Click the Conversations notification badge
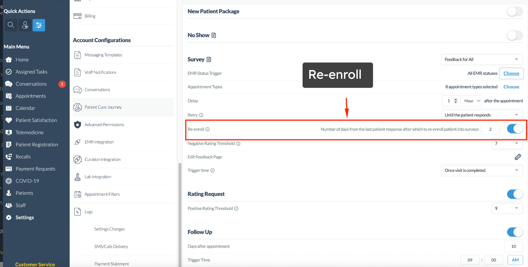This screenshot has width=528, height=267. 62,84
